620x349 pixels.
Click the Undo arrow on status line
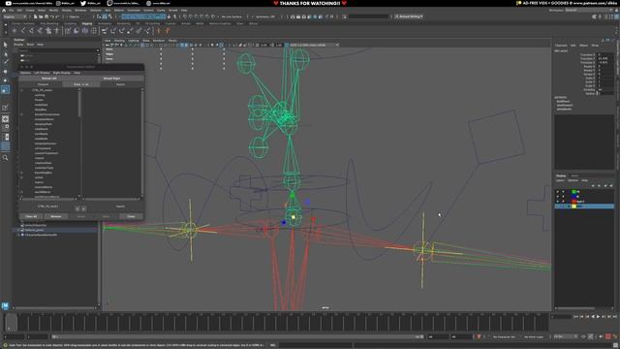click(51, 16)
